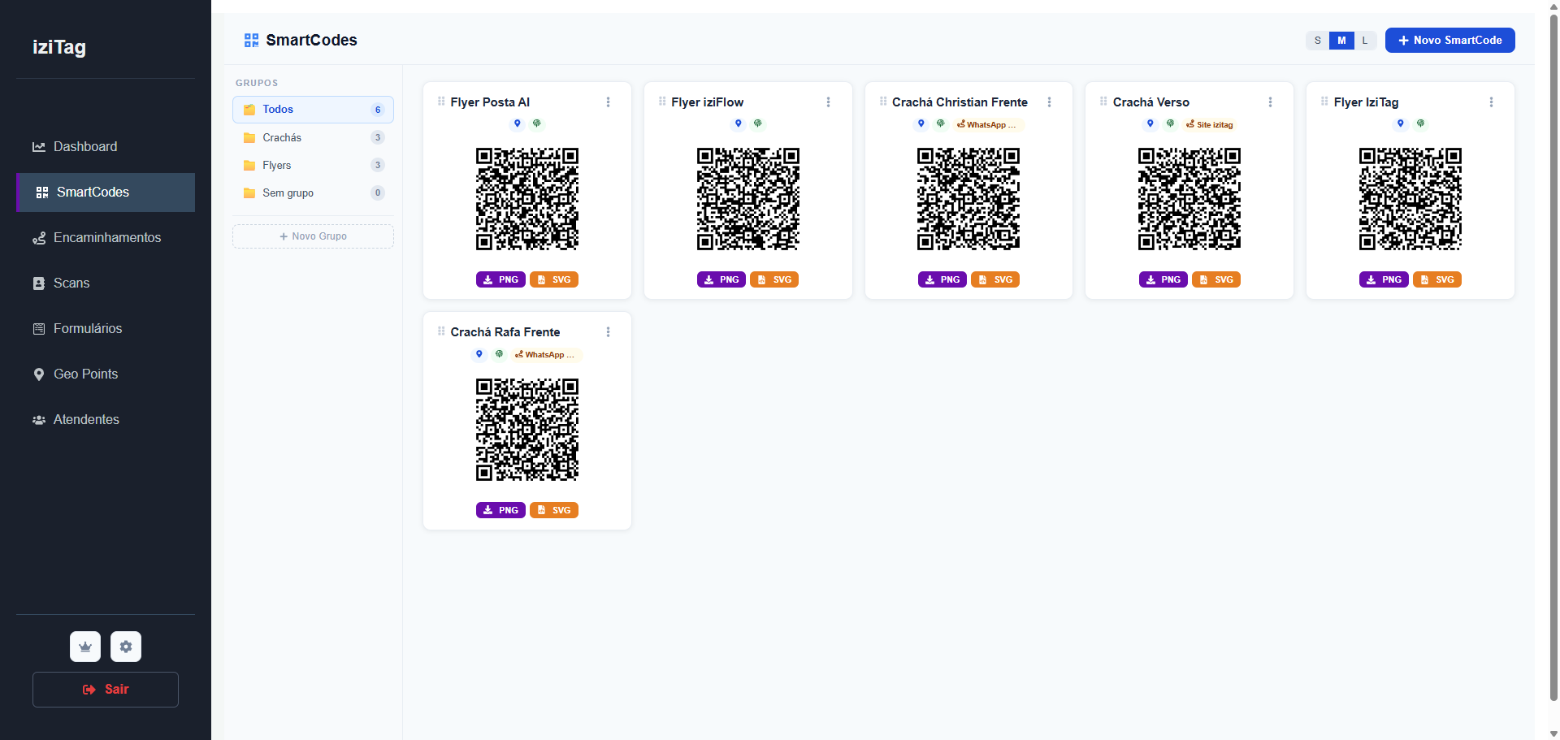
Task: Click the green fingerprint icon on Flyer iziFlow
Action: click(758, 124)
